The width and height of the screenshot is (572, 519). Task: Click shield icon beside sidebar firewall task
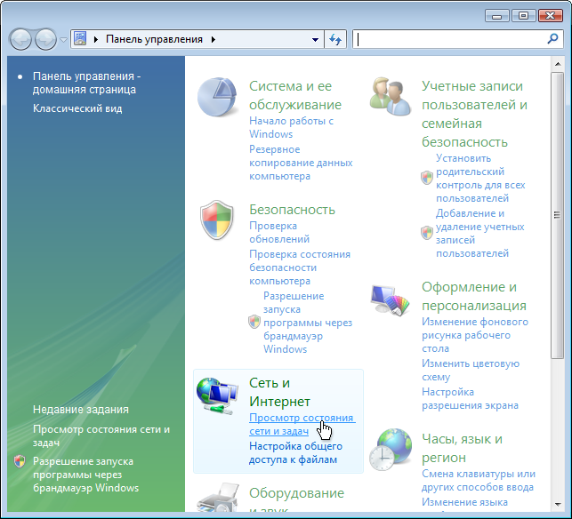pyautogui.click(x=20, y=461)
